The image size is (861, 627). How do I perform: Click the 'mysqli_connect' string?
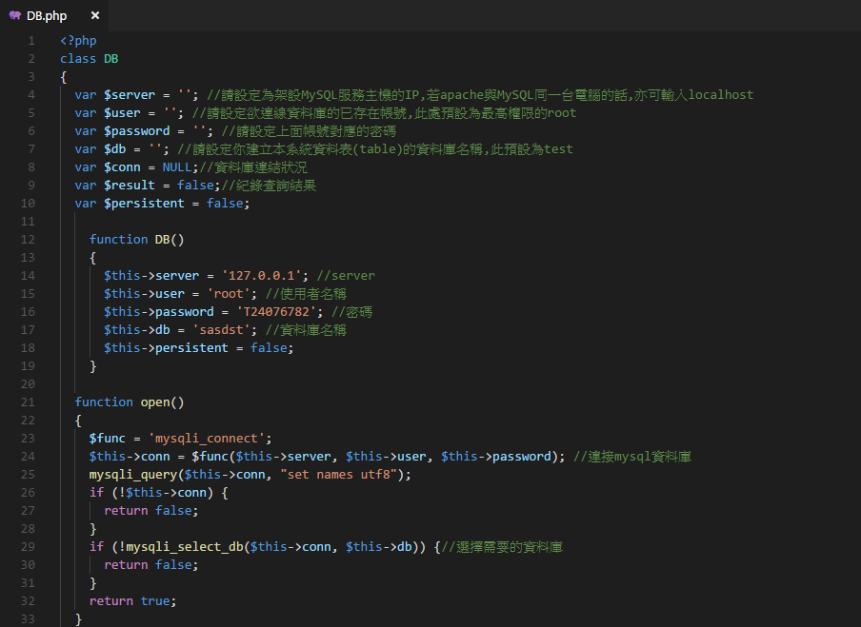(x=207, y=439)
